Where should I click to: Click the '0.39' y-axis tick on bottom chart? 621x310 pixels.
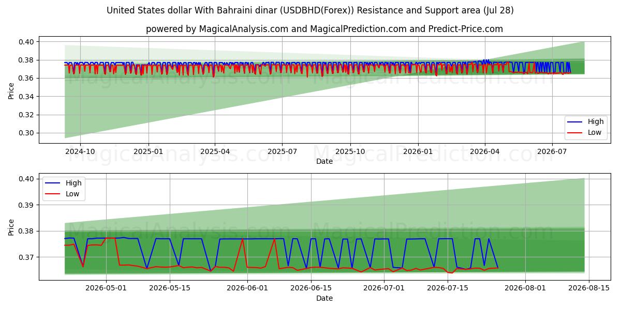coord(27,205)
